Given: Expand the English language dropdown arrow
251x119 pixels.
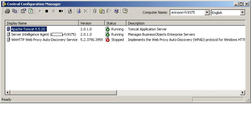Looking at the screenshot, I should click(x=243, y=12).
